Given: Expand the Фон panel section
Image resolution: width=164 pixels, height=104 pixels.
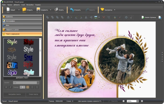Looking at the screenshot, I should [x=22, y=25].
